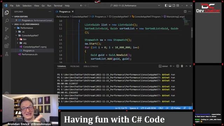Open the Edit menu
Viewport: 224px width, 126px height.
tap(18, 6)
